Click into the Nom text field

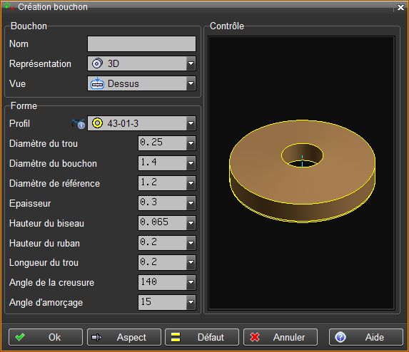coord(141,43)
